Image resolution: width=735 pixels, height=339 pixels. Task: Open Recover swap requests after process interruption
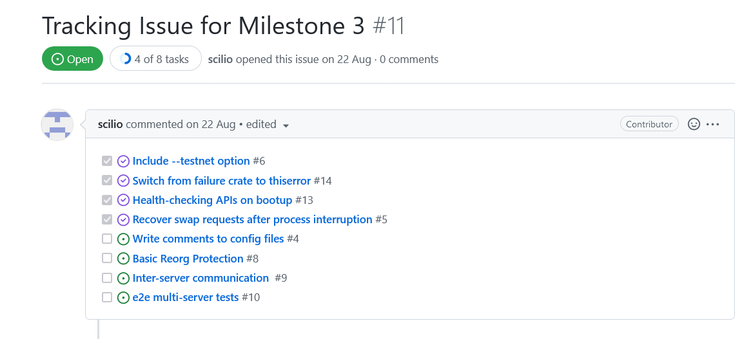point(253,219)
